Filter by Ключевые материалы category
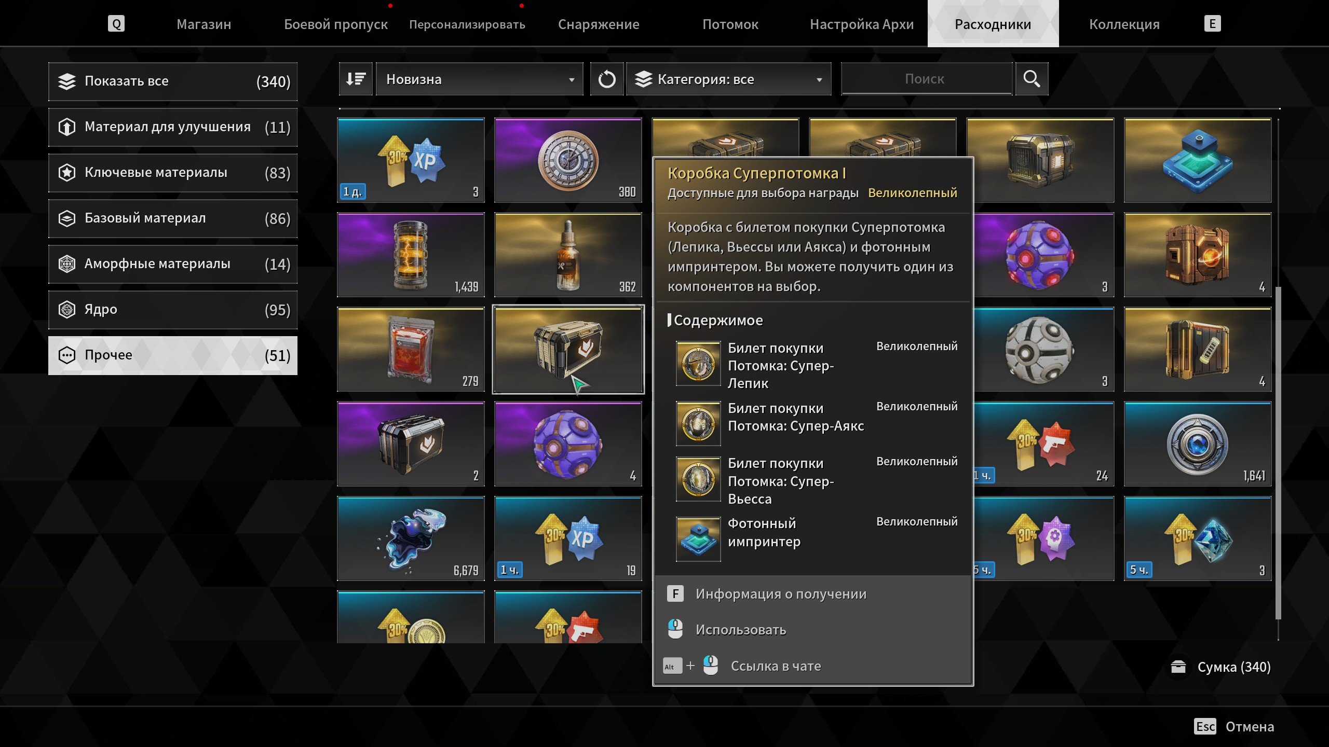 173,173
